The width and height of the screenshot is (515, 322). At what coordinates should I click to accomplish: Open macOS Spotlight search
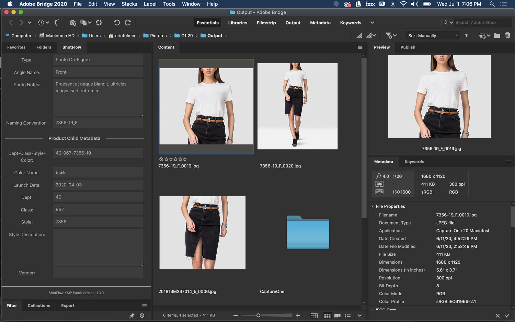pos(492,4)
